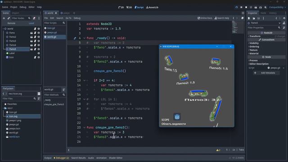Image resolution: width=288 pixels, height=162 pixels.
Task: Open the Debug menu in top bar
Action: [23, 7]
